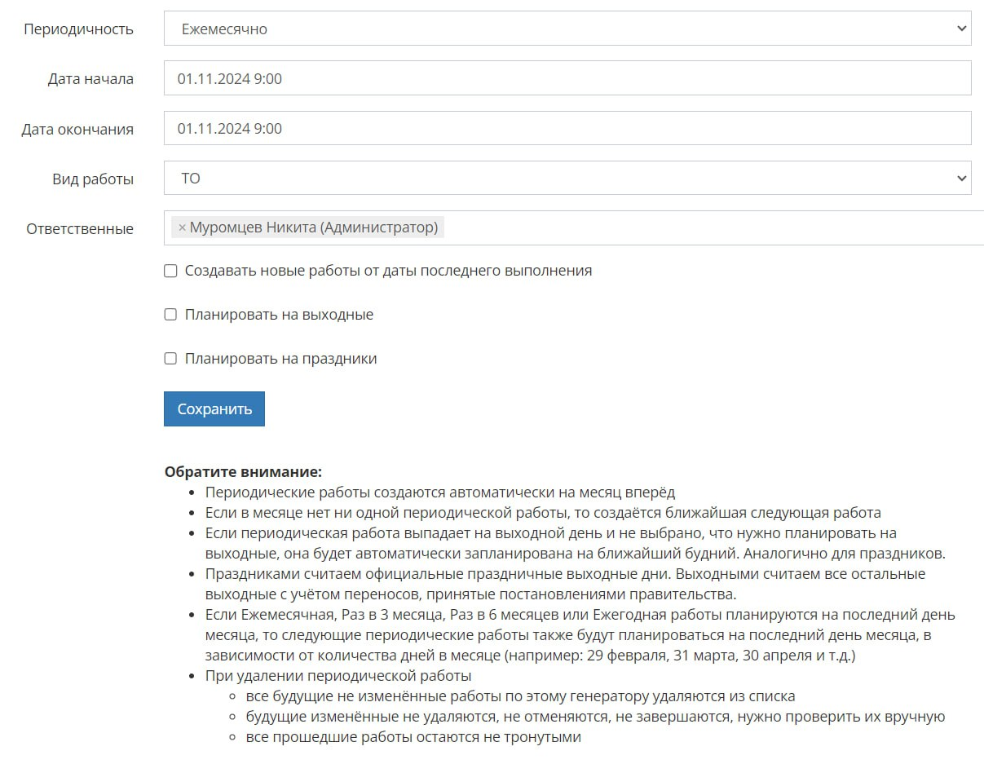This screenshot has width=984, height=764.
Task: Open the Периодичность dropdown
Action: coord(567,29)
